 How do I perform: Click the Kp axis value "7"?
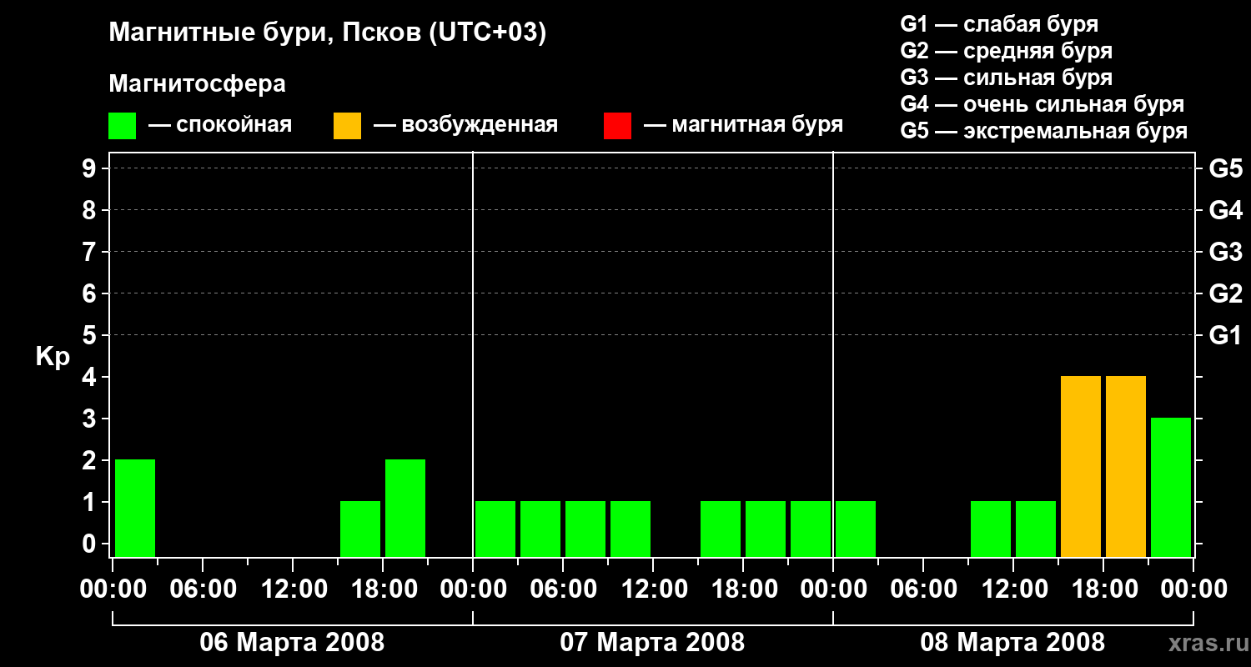(x=91, y=252)
